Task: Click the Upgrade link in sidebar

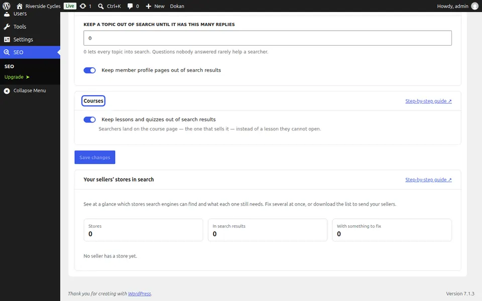Action: coord(17,77)
